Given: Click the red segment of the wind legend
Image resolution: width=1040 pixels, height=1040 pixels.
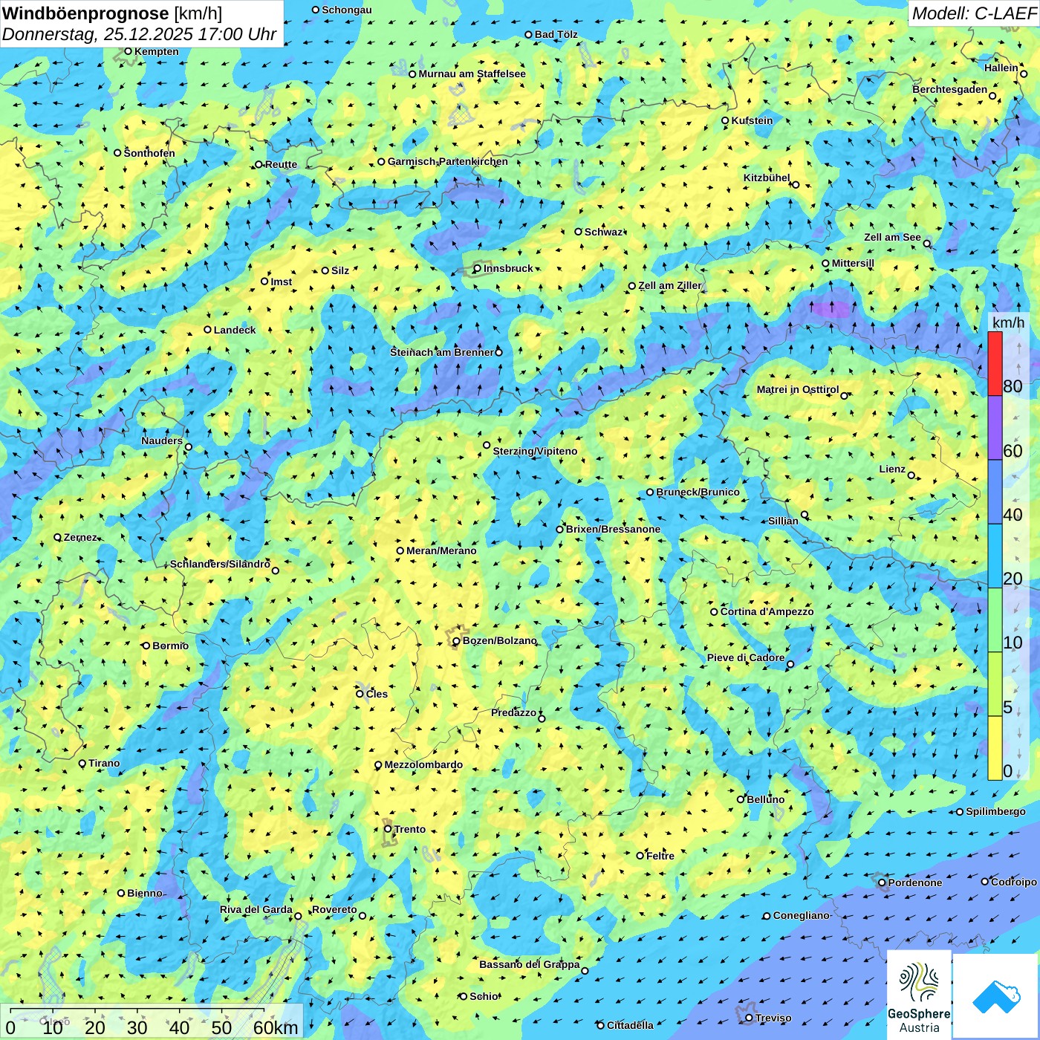Looking at the screenshot, I should [995, 363].
